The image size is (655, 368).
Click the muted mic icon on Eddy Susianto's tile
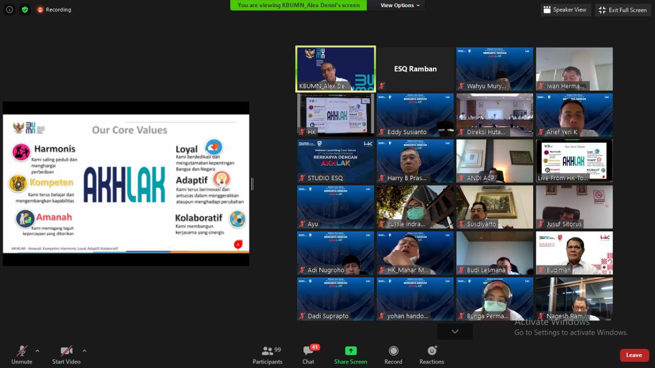pyautogui.click(x=382, y=132)
